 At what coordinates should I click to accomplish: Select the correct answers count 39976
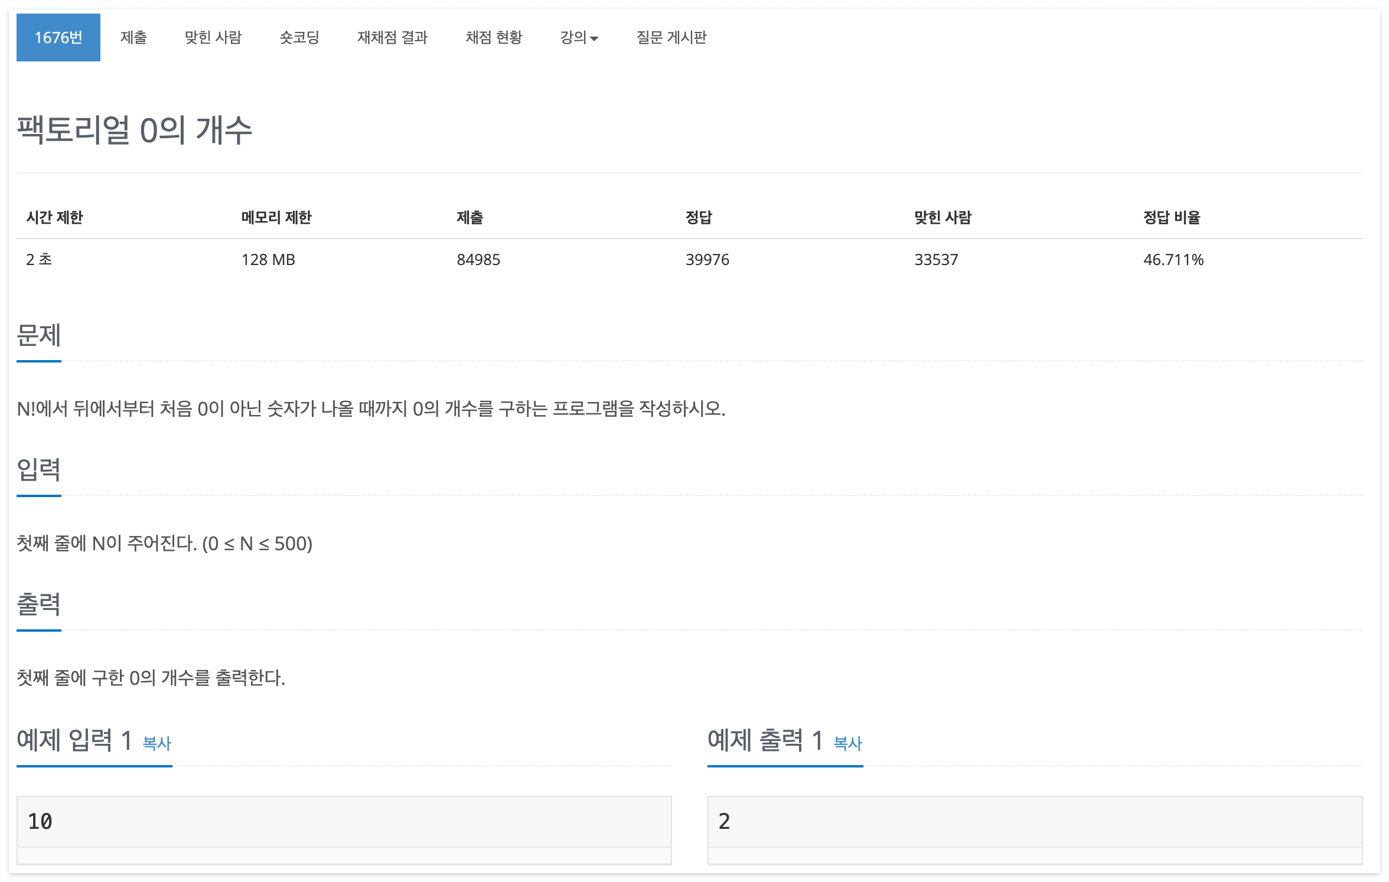coord(707,260)
